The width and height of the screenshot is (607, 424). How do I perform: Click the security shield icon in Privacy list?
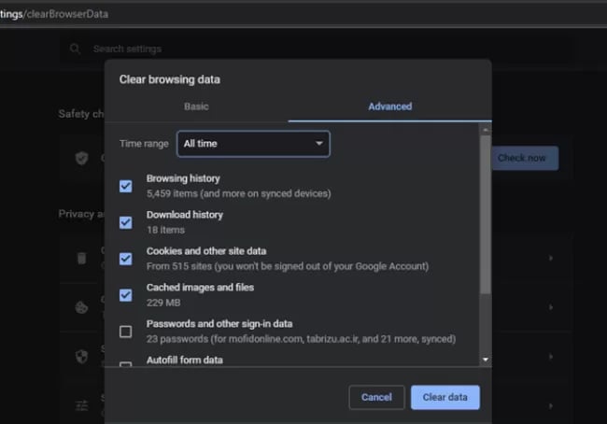81,357
